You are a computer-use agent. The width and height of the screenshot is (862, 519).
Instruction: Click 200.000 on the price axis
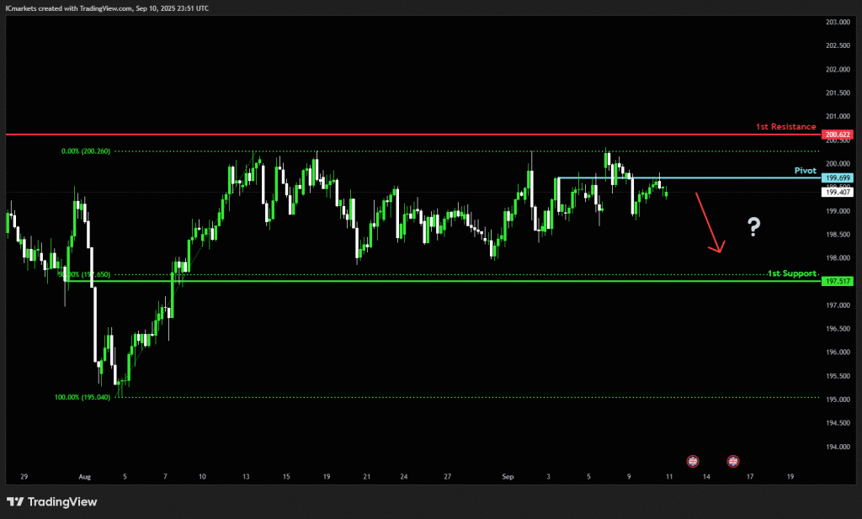pos(838,164)
